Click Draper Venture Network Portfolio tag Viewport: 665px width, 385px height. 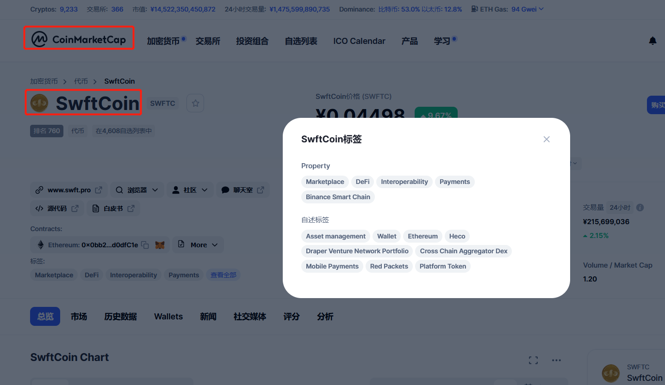click(357, 251)
